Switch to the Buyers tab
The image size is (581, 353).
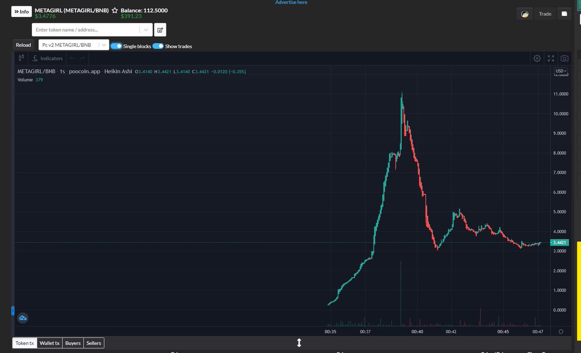coord(73,343)
